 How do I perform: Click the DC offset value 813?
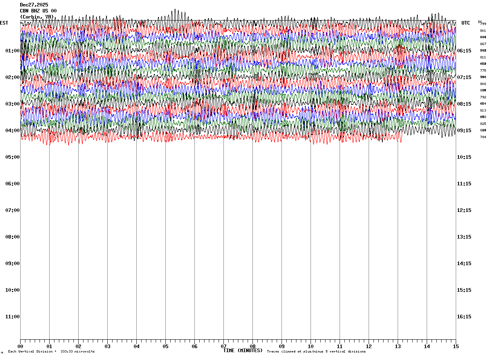[x=483, y=110]
